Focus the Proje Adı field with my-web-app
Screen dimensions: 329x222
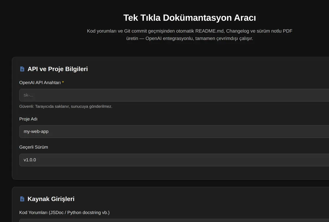[x=174, y=131]
